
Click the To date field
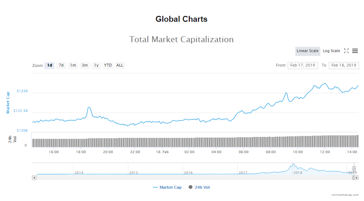pos(344,65)
